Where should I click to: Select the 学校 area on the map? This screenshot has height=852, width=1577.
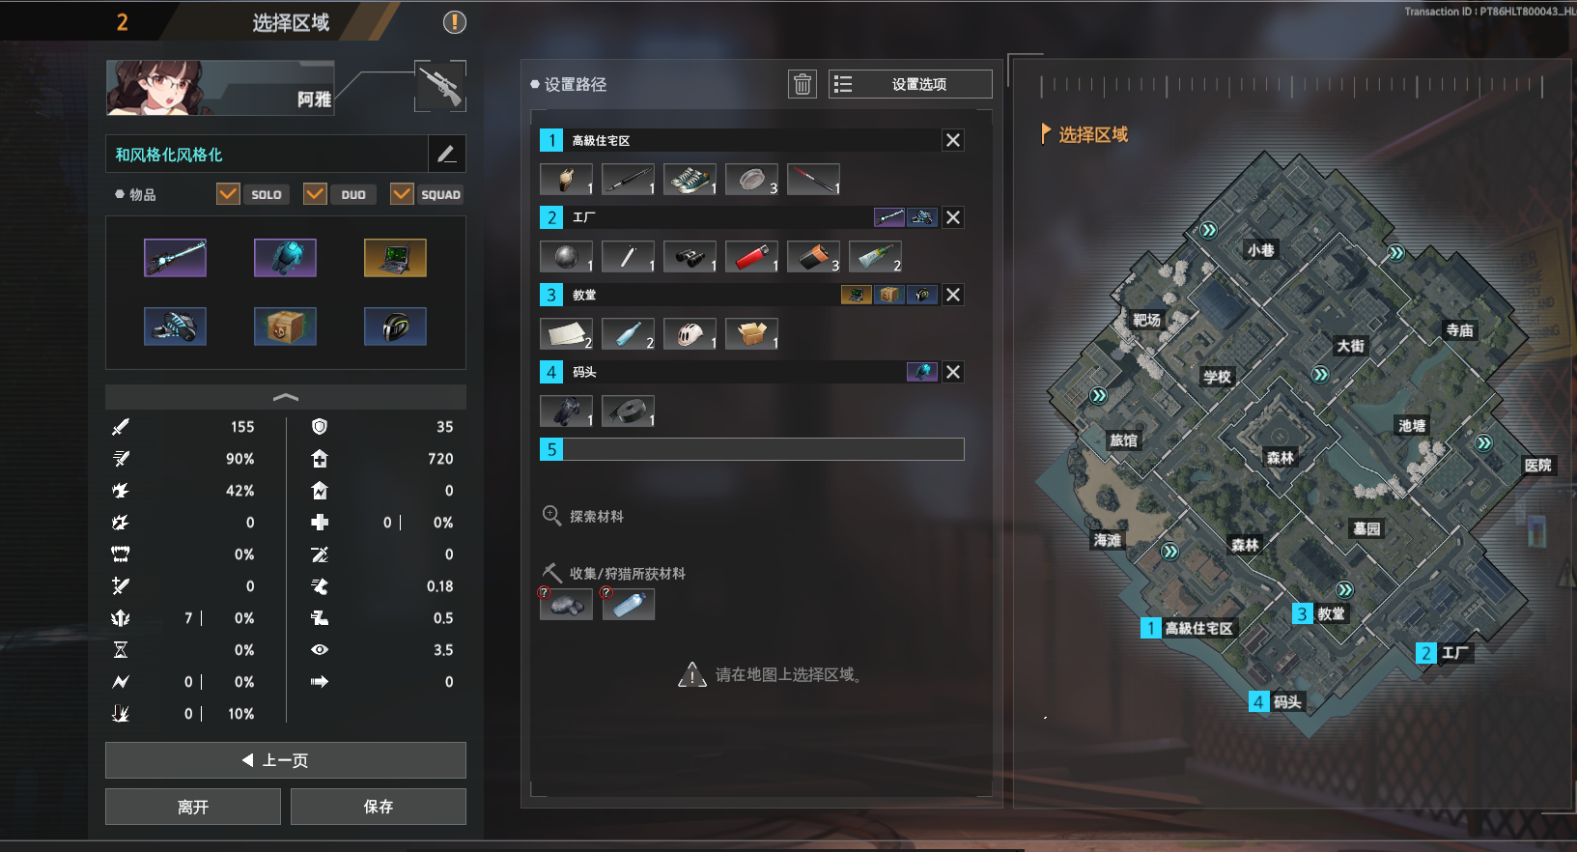(x=1217, y=377)
